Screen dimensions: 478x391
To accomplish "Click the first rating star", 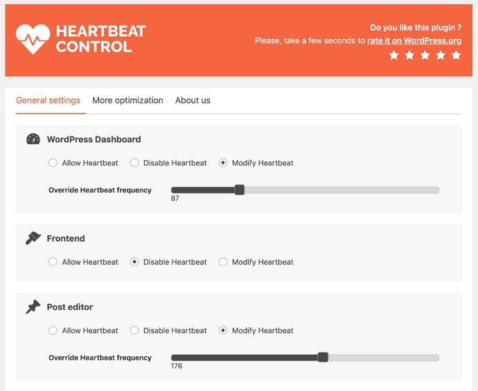I will tap(394, 55).
